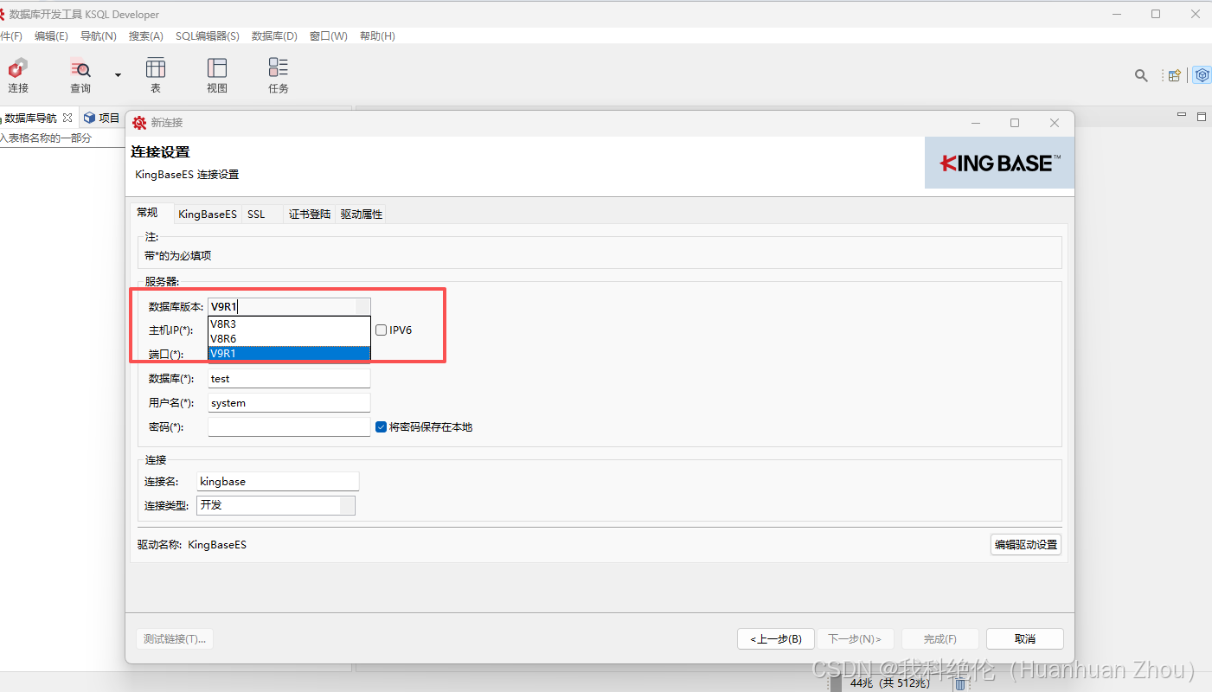Screen dimensions: 1212x692
Task: Open the SQL编辑器(S) menu
Action: pyautogui.click(x=208, y=36)
